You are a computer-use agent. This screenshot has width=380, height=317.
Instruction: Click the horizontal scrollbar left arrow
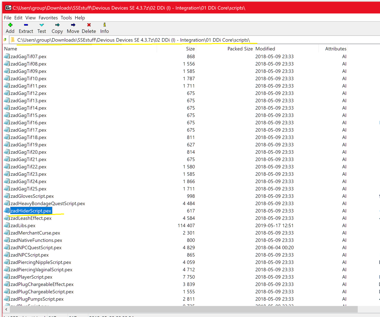pyautogui.click(x=6, y=309)
